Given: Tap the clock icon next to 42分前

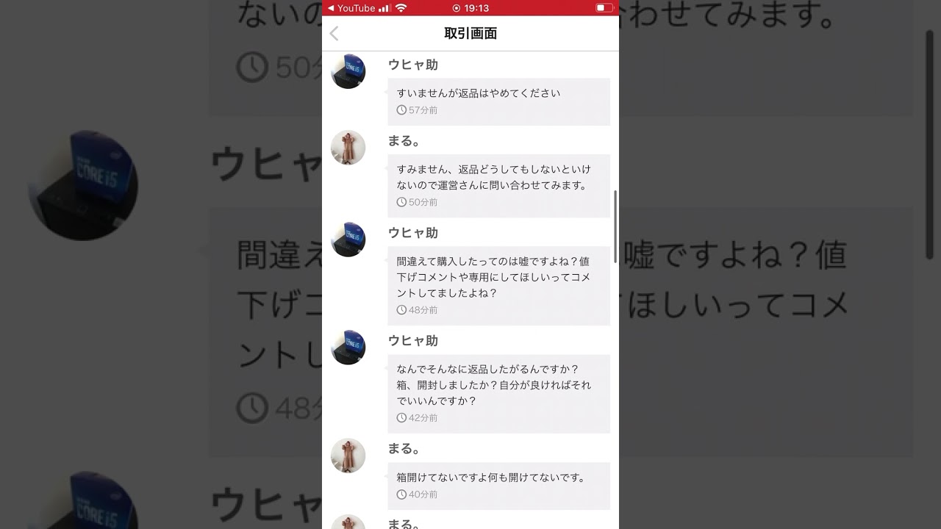Looking at the screenshot, I should [x=401, y=418].
